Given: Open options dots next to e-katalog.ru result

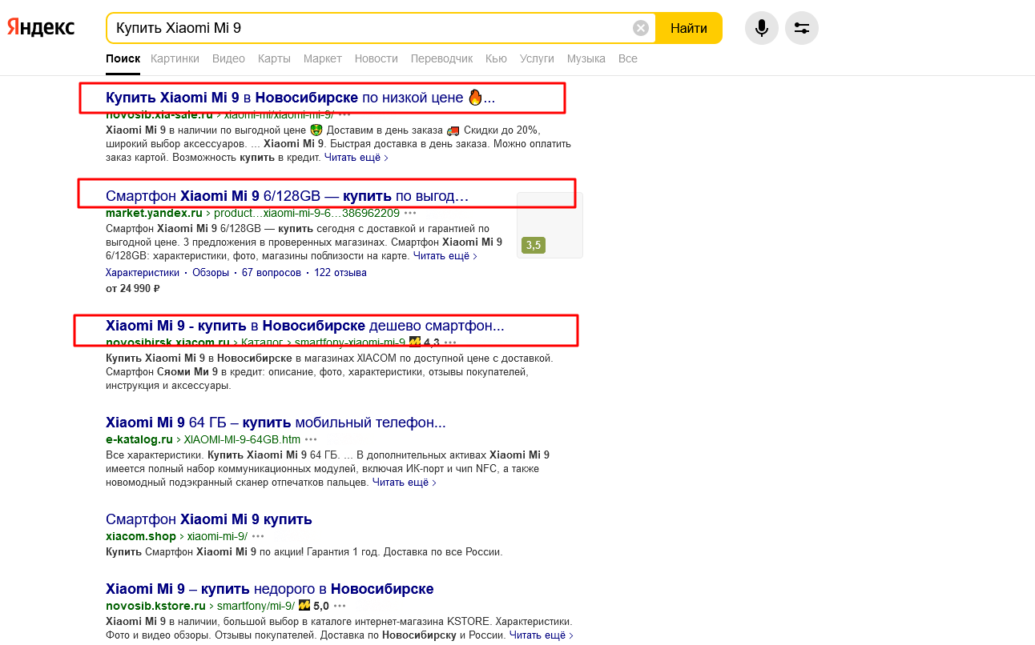Looking at the screenshot, I should pos(311,439).
